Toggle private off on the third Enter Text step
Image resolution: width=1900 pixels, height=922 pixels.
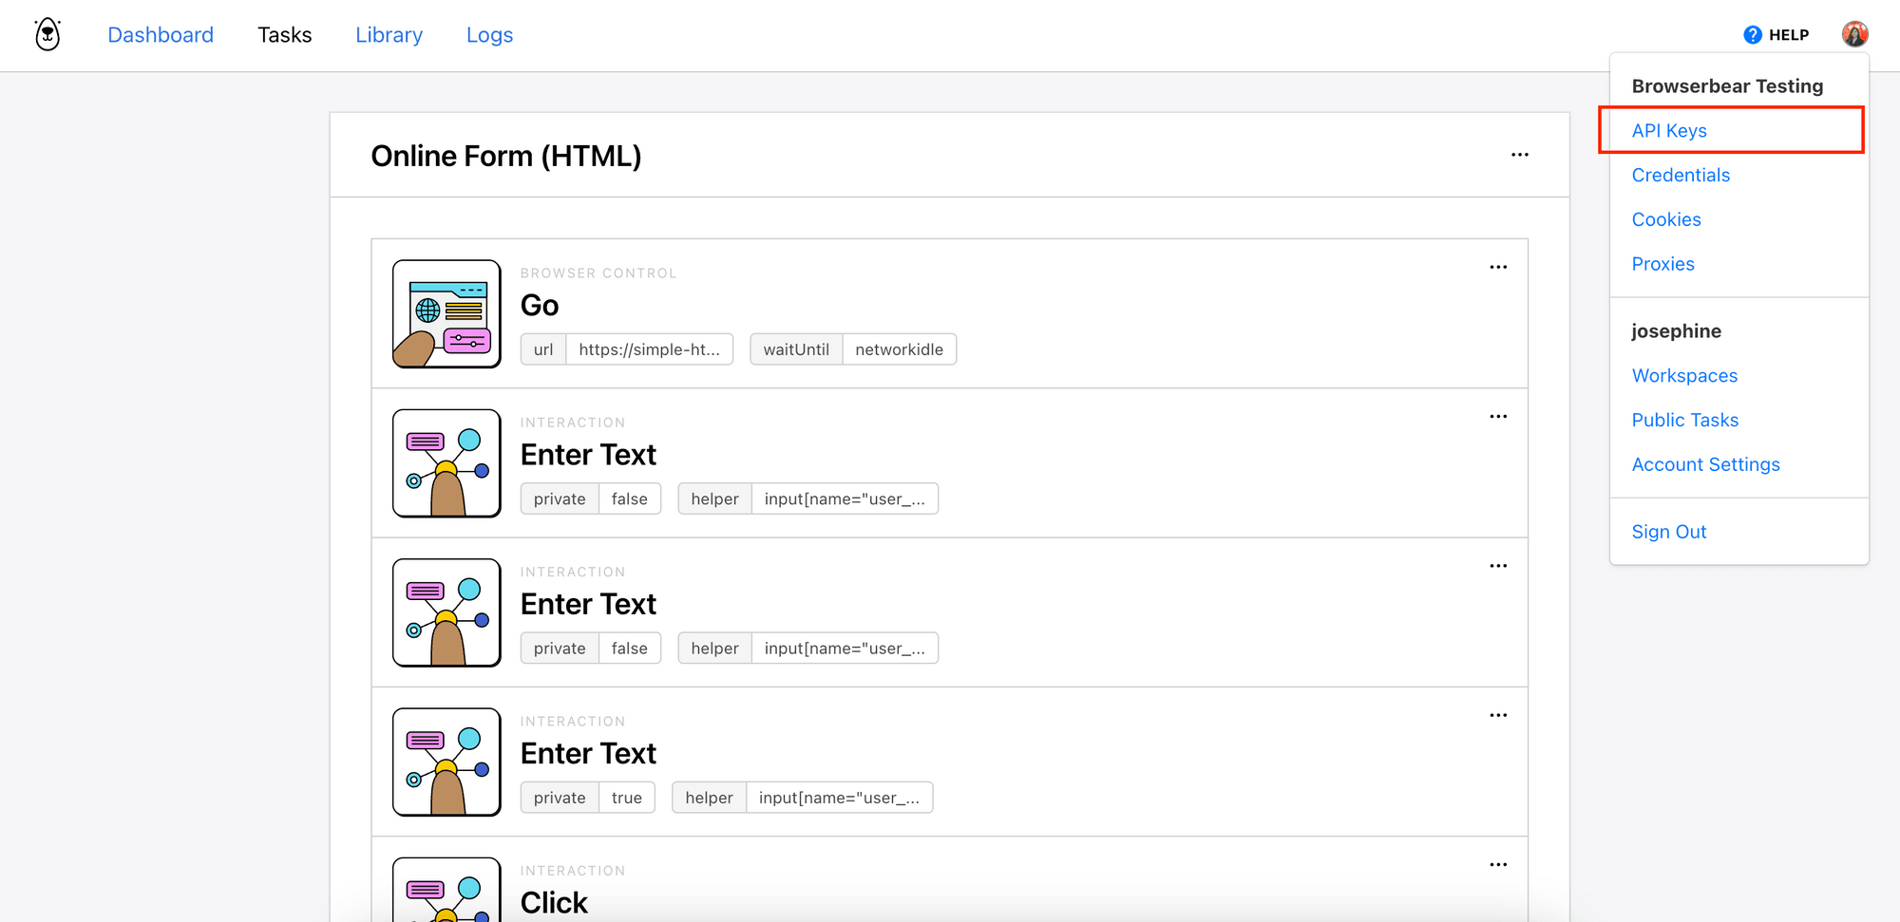pyautogui.click(x=587, y=797)
